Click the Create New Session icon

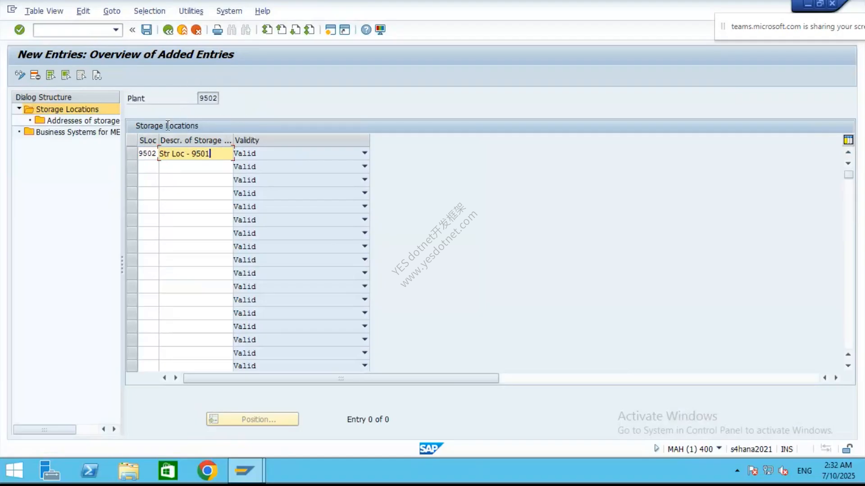click(x=330, y=30)
